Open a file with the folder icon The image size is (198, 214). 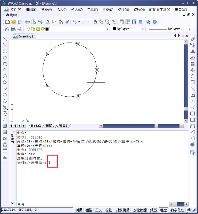[x=14, y=22]
